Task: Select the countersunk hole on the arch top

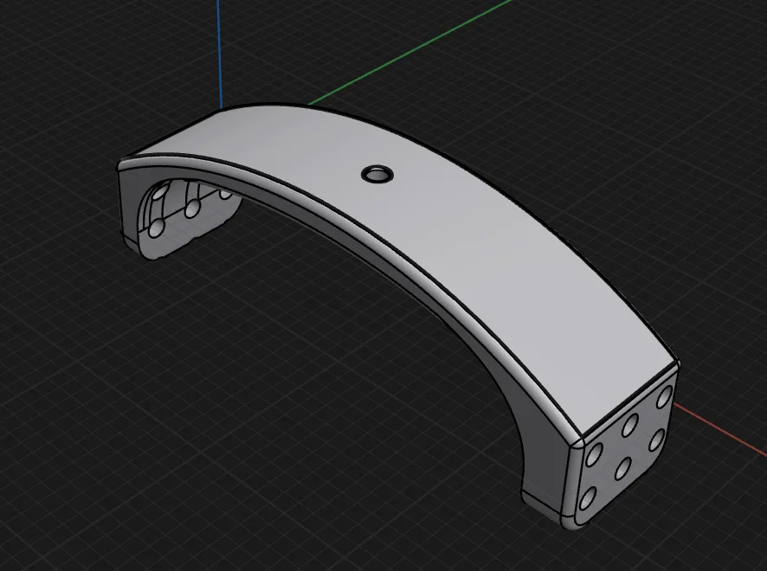Action: tap(377, 174)
